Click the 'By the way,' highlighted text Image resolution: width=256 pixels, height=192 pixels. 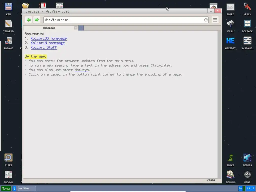(35, 56)
